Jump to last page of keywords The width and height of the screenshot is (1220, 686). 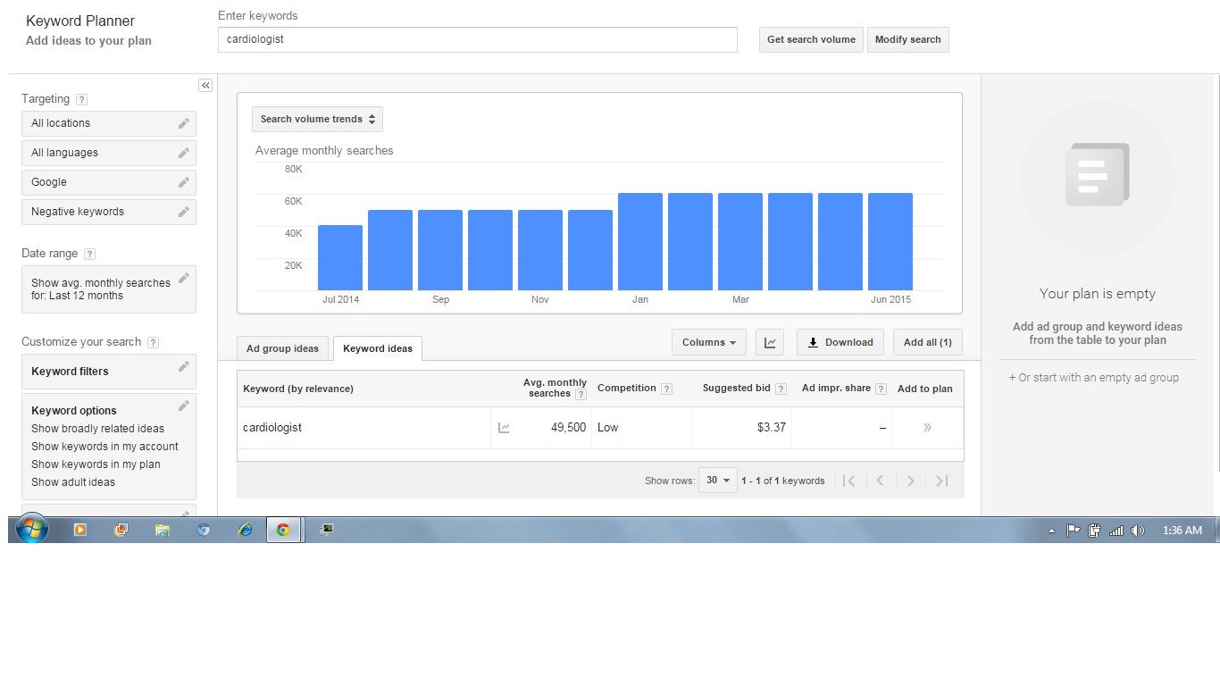pos(941,481)
